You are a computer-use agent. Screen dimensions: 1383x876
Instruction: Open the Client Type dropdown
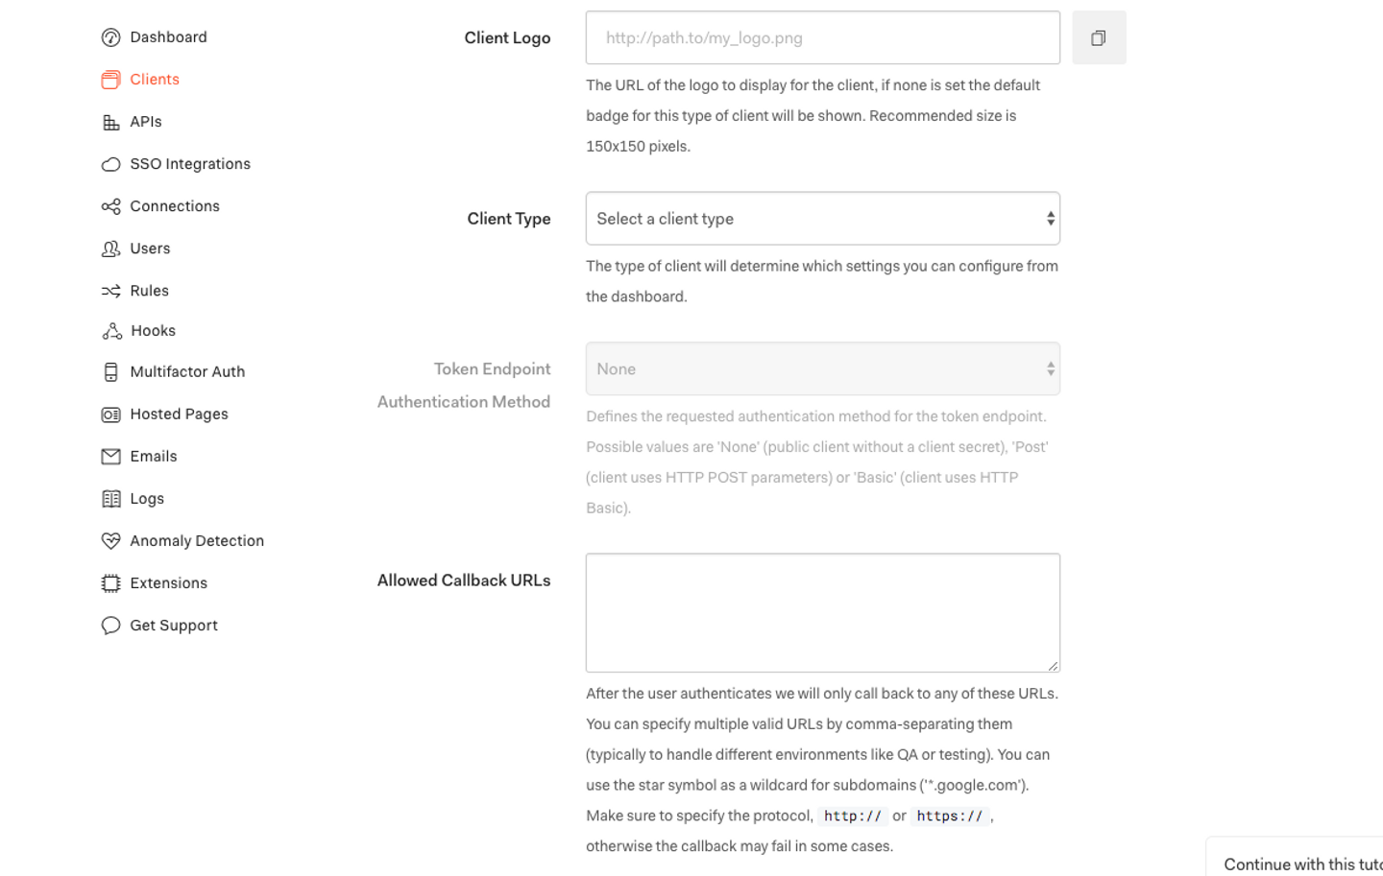click(x=822, y=219)
